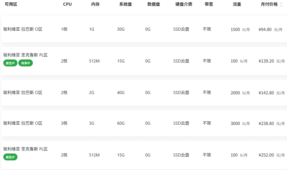
Task: Open the 1核 1G 拉巴斯 O区 plan row
Action: coord(144,29)
